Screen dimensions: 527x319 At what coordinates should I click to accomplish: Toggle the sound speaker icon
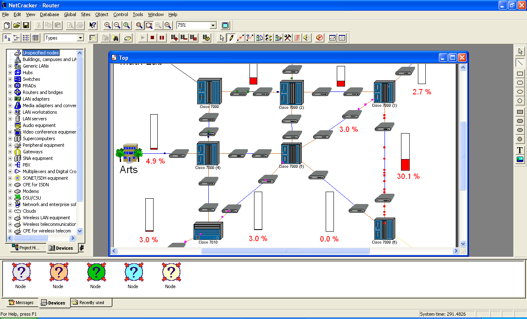(307, 38)
